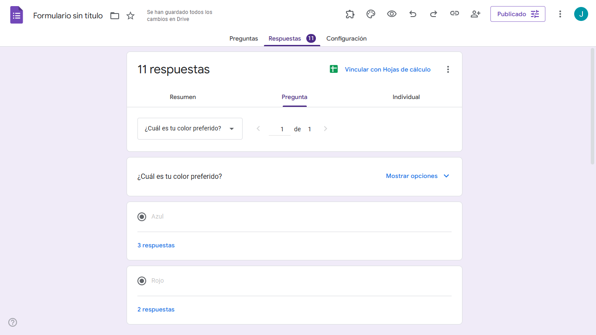Open publish settings sliders beside Publicado
This screenshot has height=335, width=596.
[x=535, y=14]
